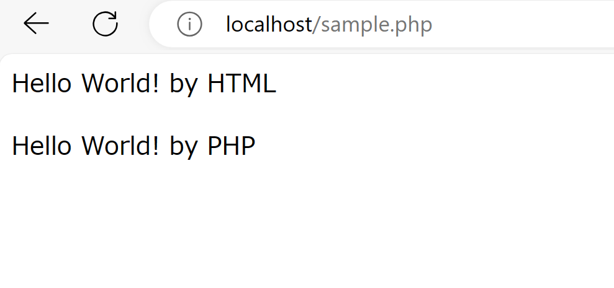
Task: Click the word 'HTML' on the page
Action: click(x=242, y=84)
